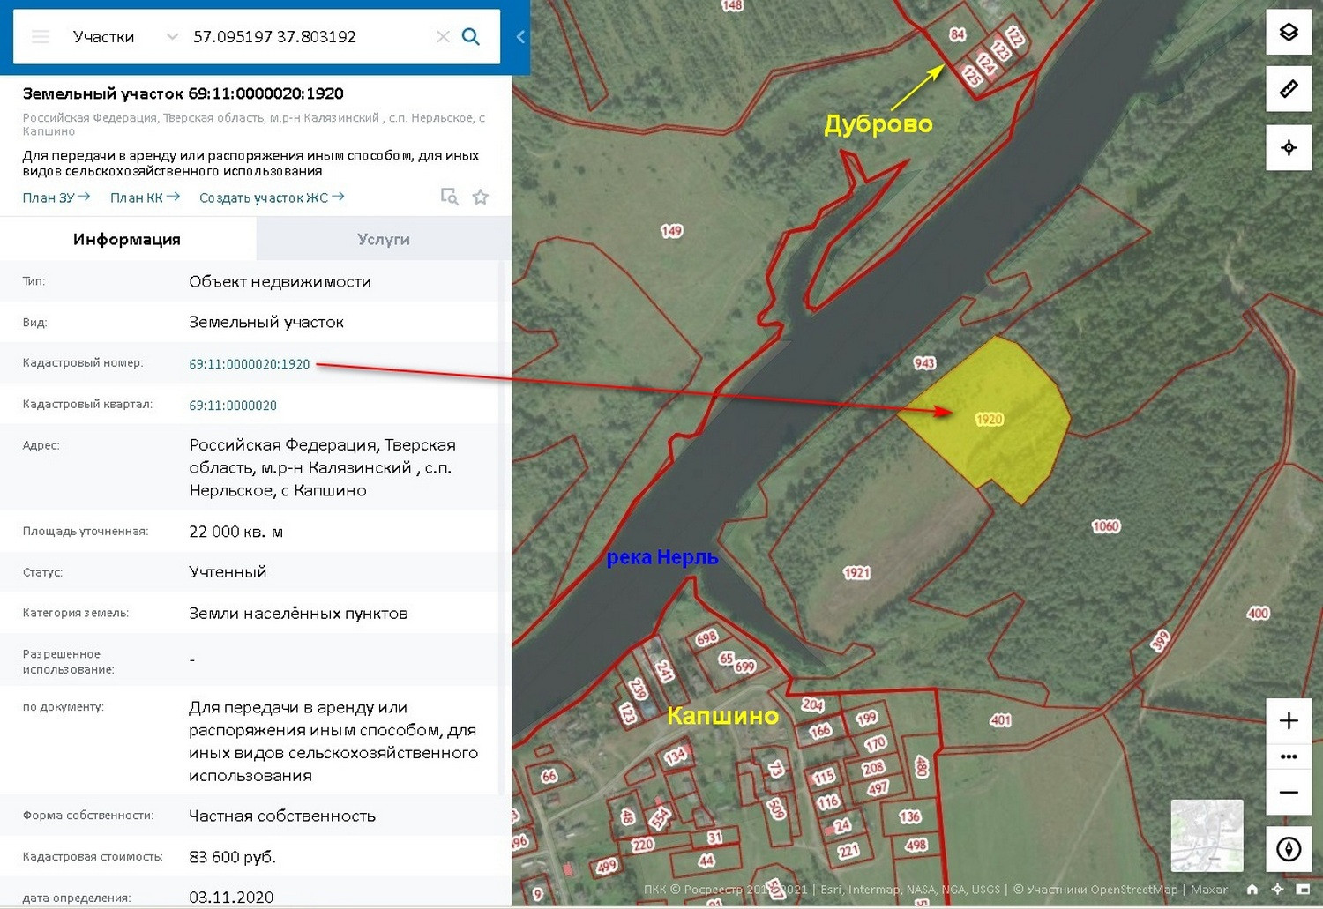The height and width of the screenshot is (909, 1323).
Task: Open cadastral number 69:11:0000020:1920 link
Action: click(x=250, y=364)
